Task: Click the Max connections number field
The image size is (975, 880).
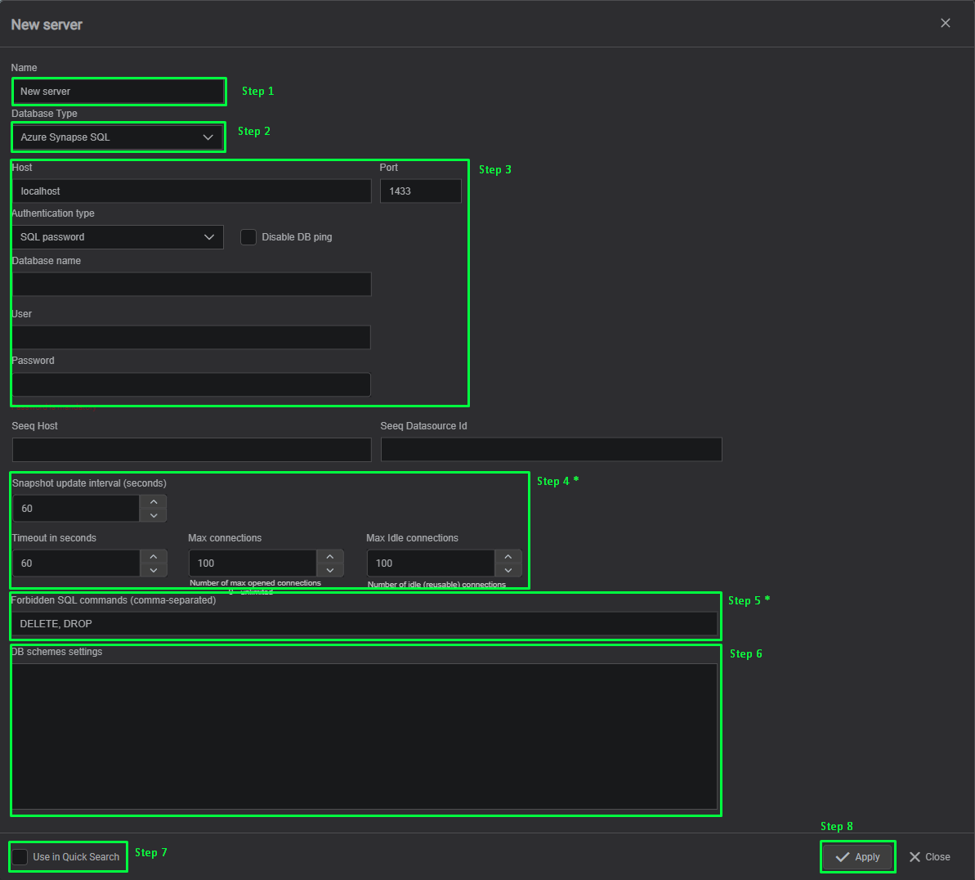Action: 253,563
